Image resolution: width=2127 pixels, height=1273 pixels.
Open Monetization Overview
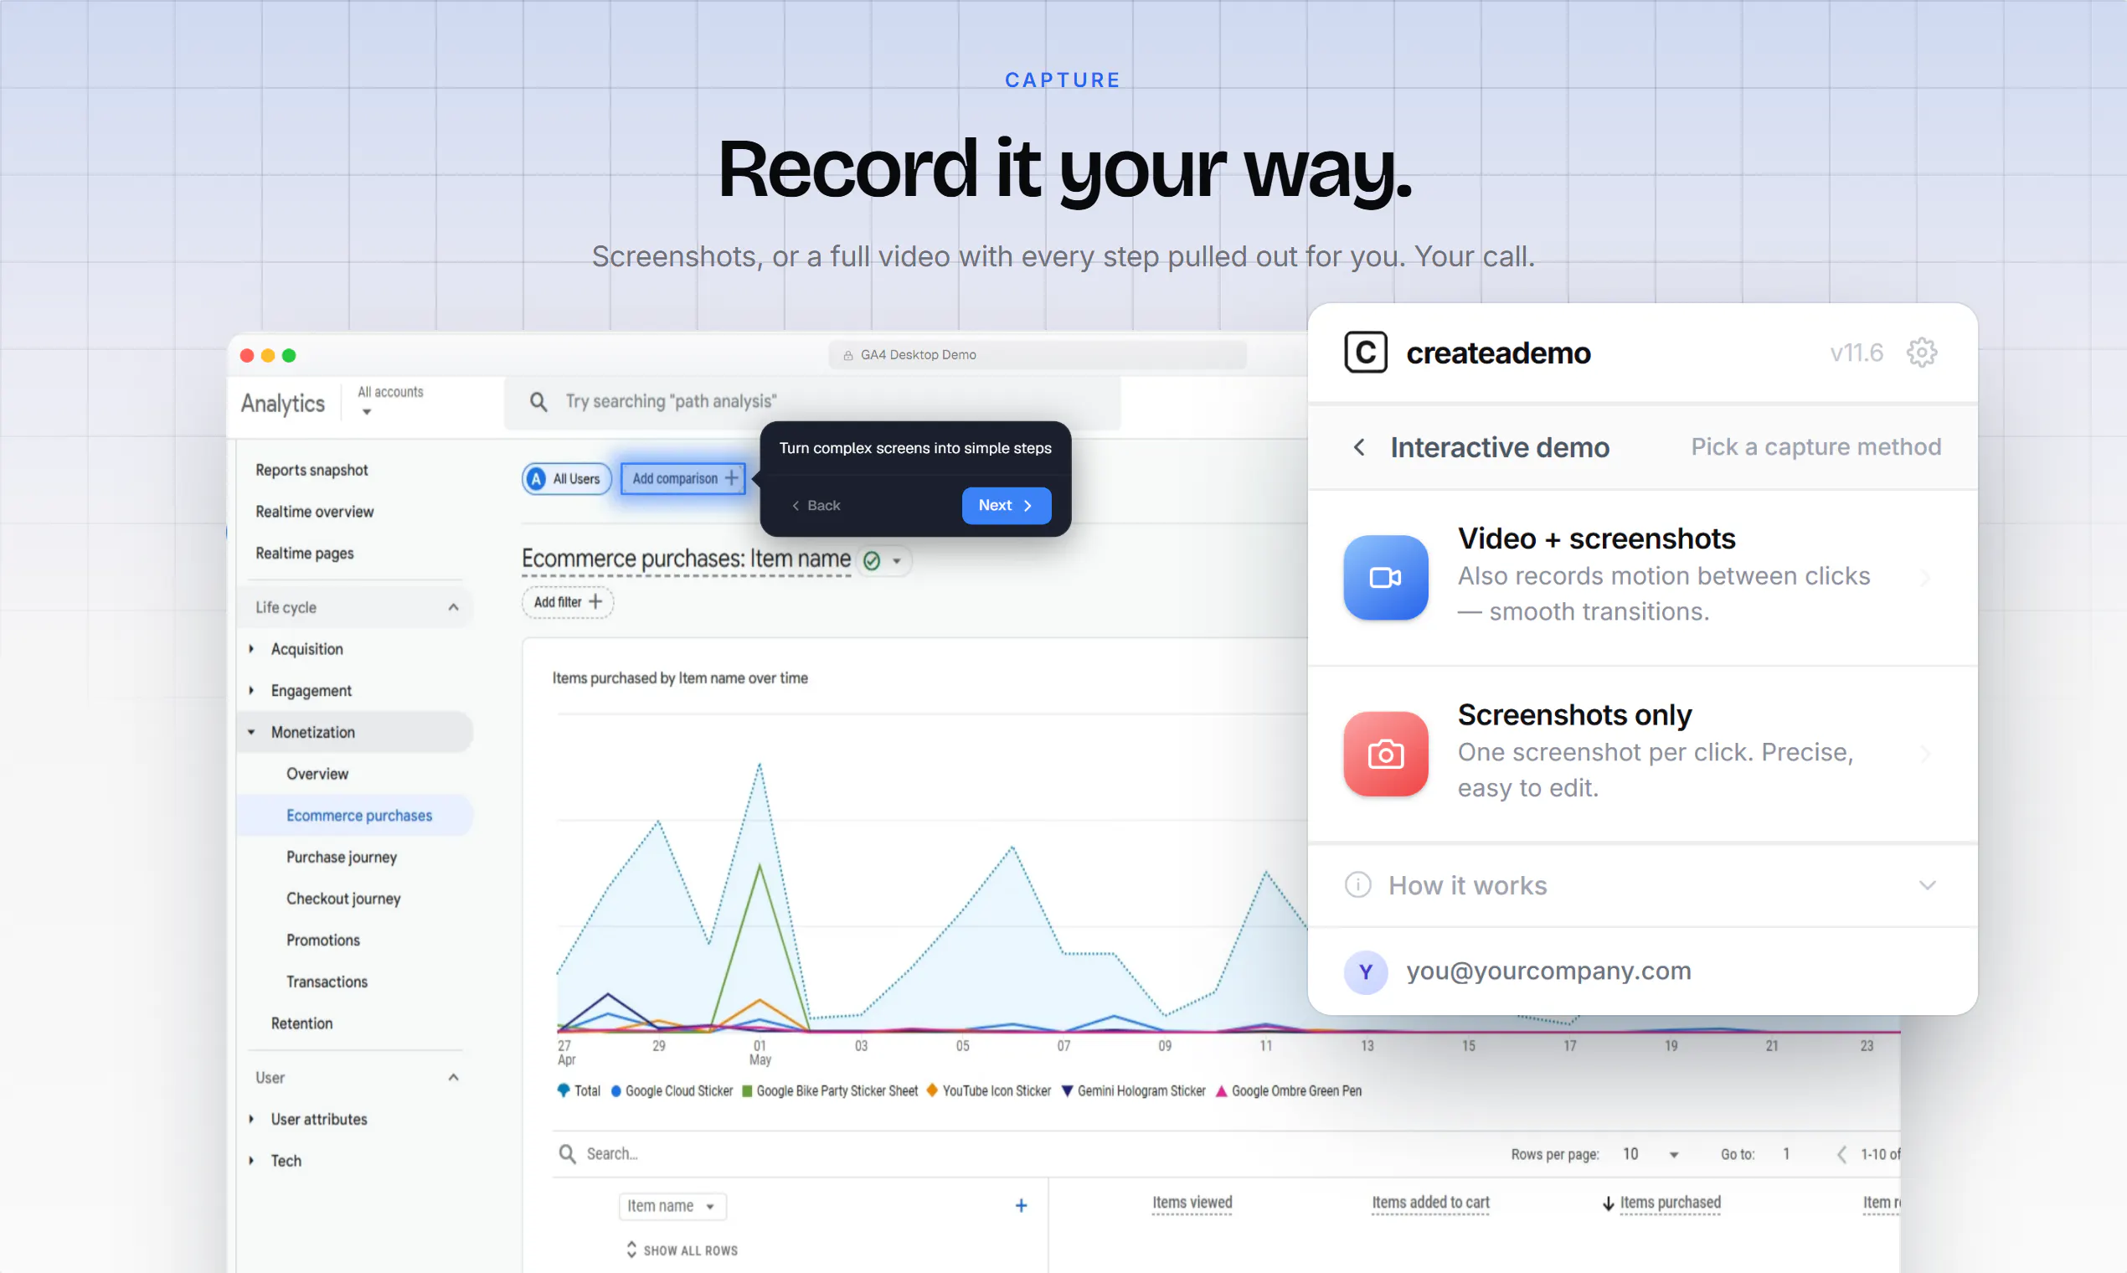coord(317,774)
